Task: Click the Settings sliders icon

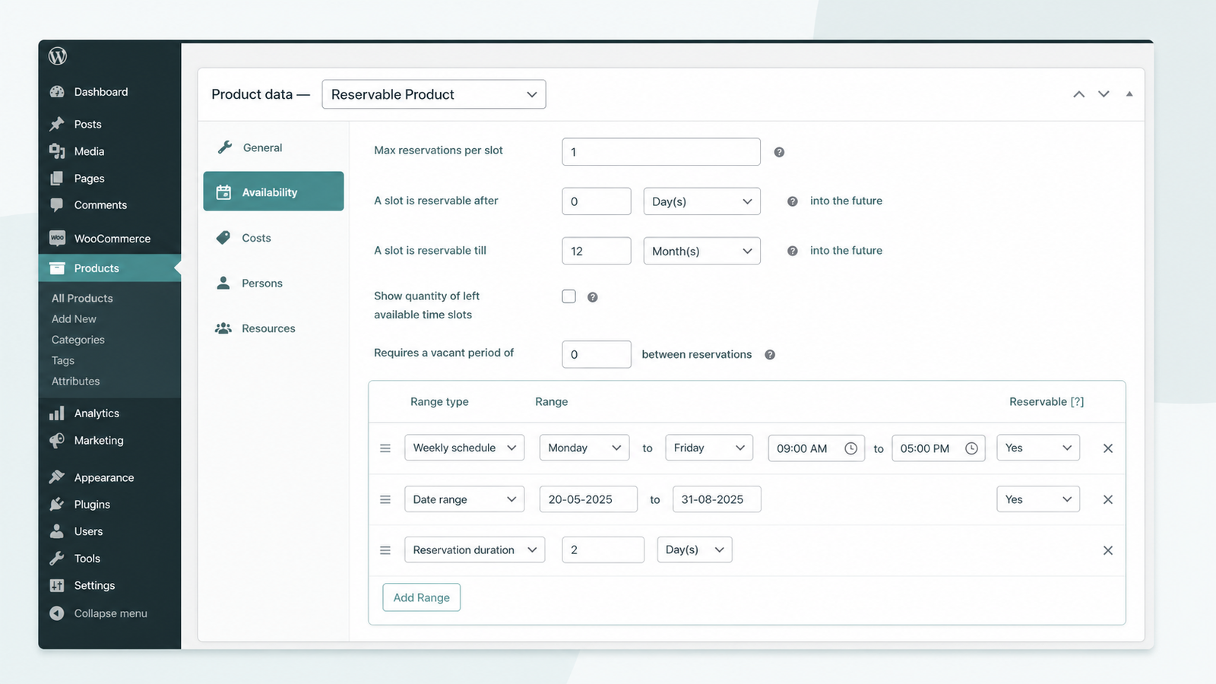Action: [x=57, y=585]
